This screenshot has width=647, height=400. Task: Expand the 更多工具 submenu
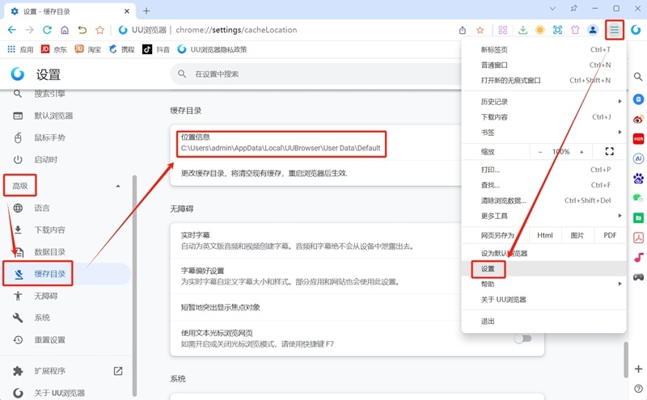[x=620, y=216]
